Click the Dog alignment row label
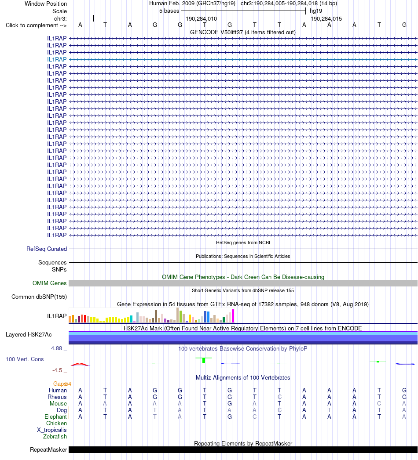Screen dimensions: 418x460 tap(62, 410)
